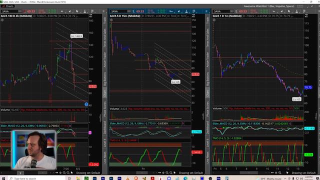Screen dimensions: 320x180
Task: Open chart settings in the left 4h chart toolbar
Action: tap(92, 11)
